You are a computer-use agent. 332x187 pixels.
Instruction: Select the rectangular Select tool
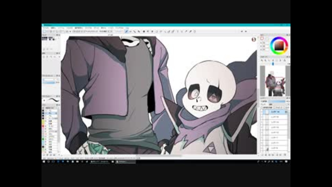(156, 32)
